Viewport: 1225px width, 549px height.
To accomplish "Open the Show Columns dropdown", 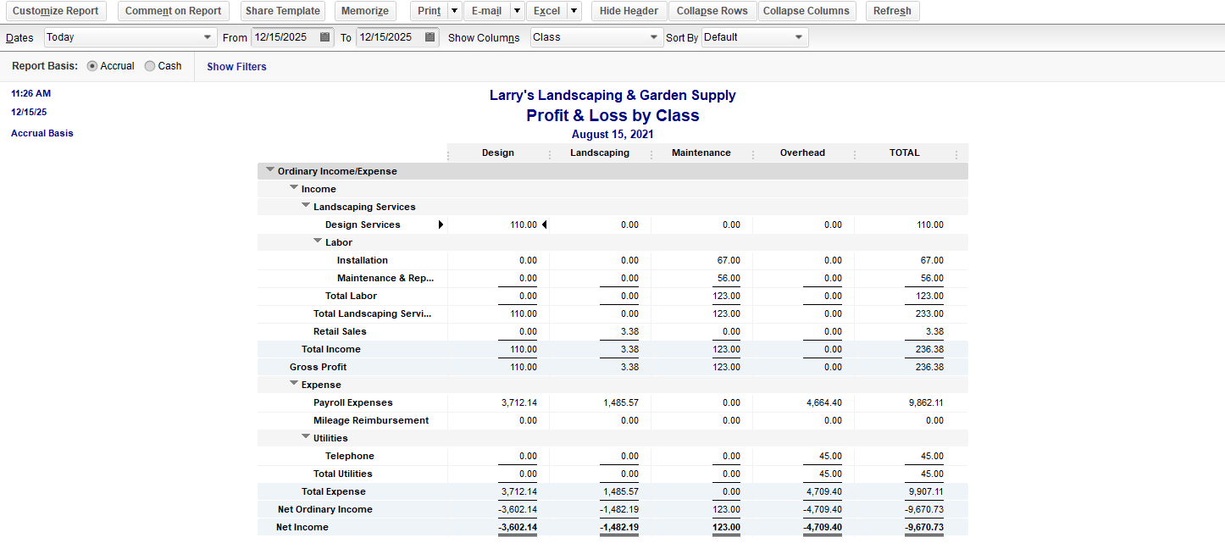I will coord(653,37).
